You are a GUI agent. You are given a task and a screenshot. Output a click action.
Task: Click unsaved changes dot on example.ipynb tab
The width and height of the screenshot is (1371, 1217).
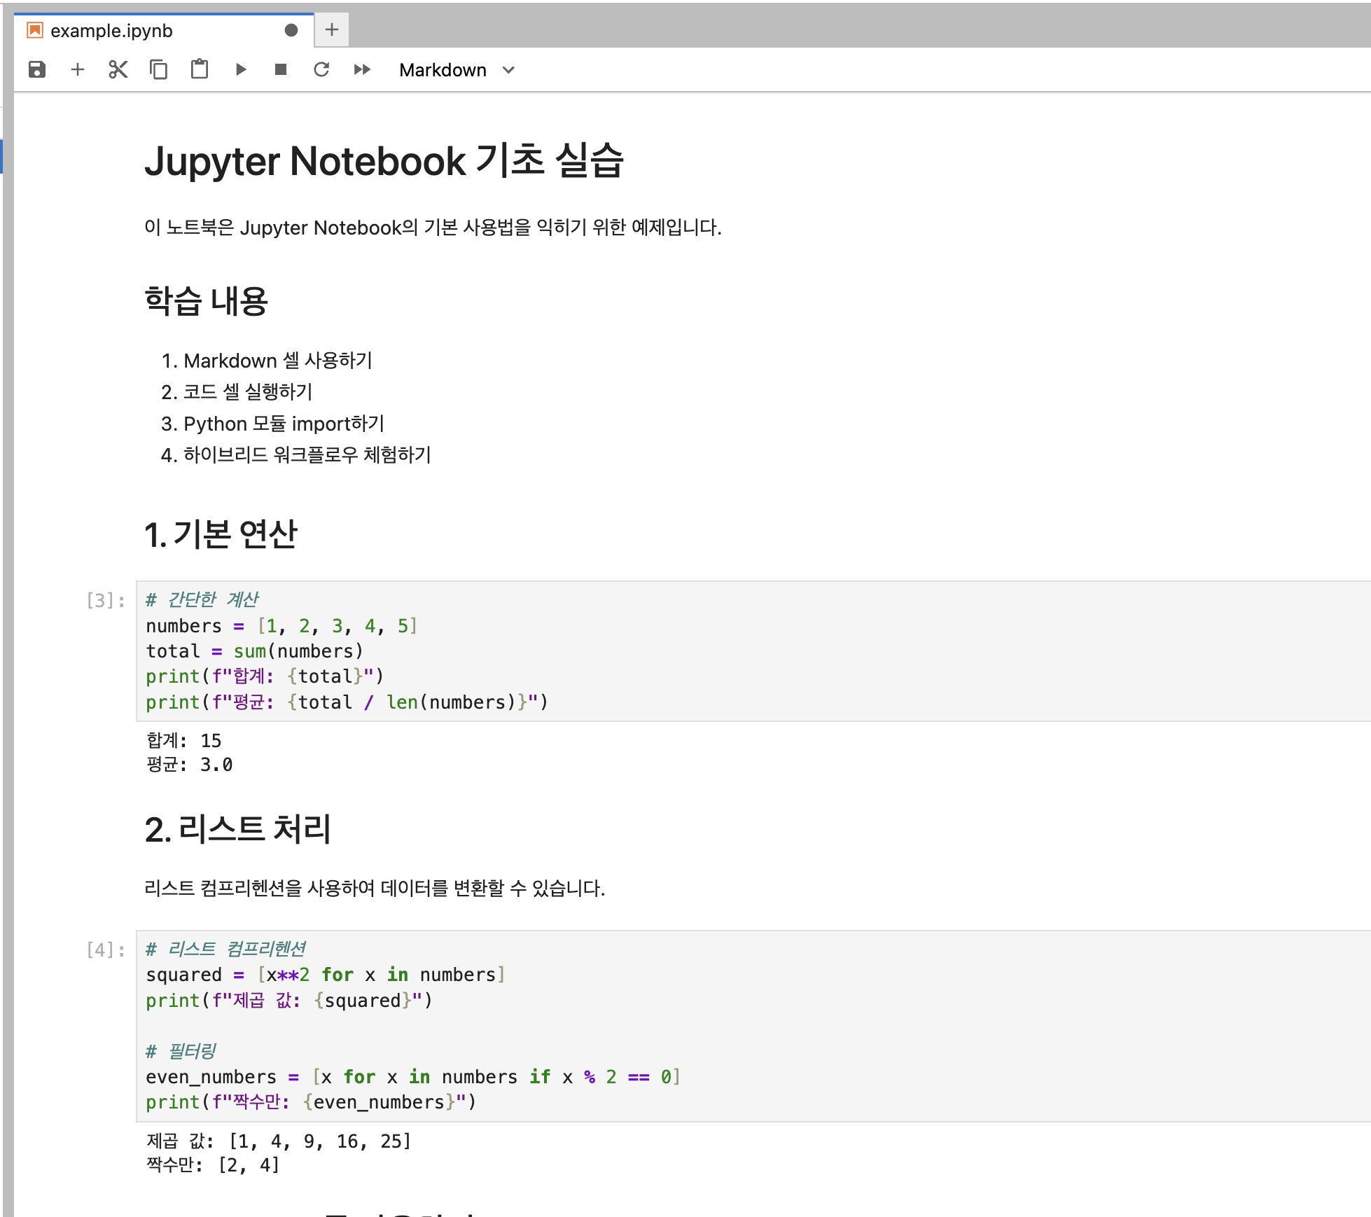[x=291, y=30]
